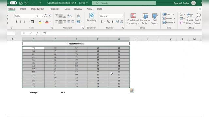This screenshot has height=117, width=209.
Task: Click the Wrap Text icon
Action: [x=78, y=16]
